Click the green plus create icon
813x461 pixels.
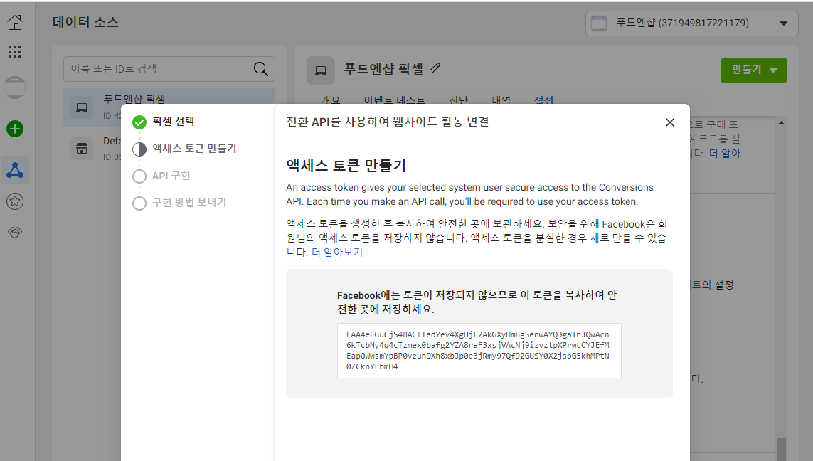(15, 129)
